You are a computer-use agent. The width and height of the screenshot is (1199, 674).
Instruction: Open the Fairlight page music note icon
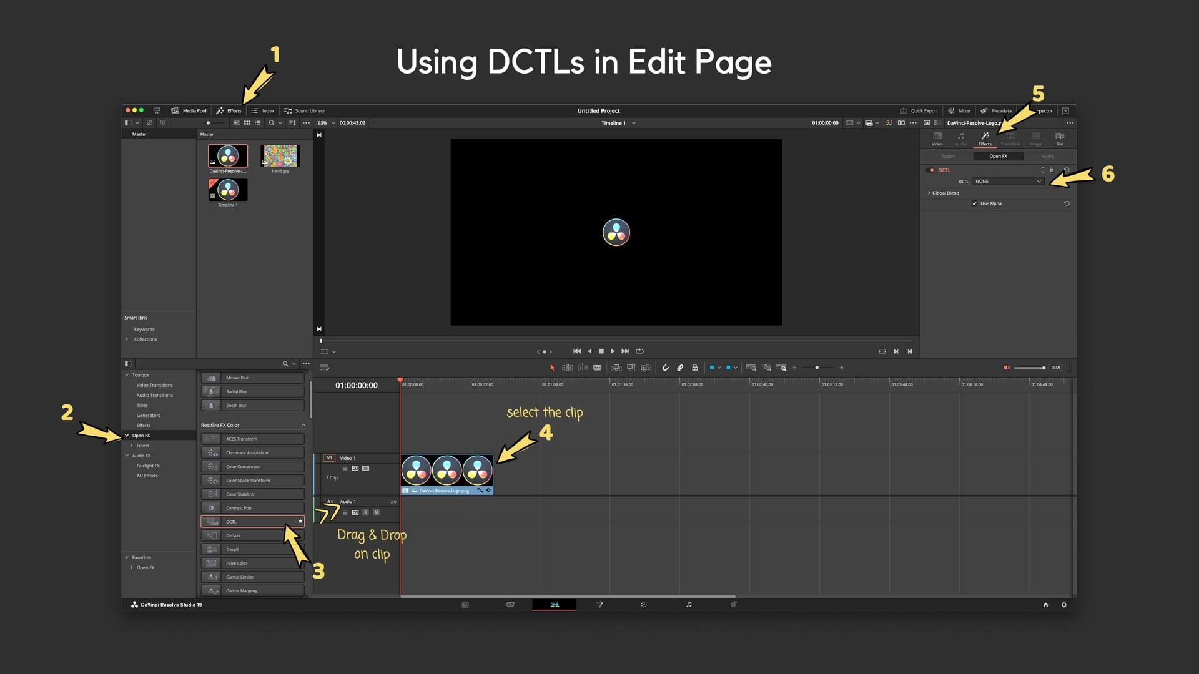(x=689, y=604)
